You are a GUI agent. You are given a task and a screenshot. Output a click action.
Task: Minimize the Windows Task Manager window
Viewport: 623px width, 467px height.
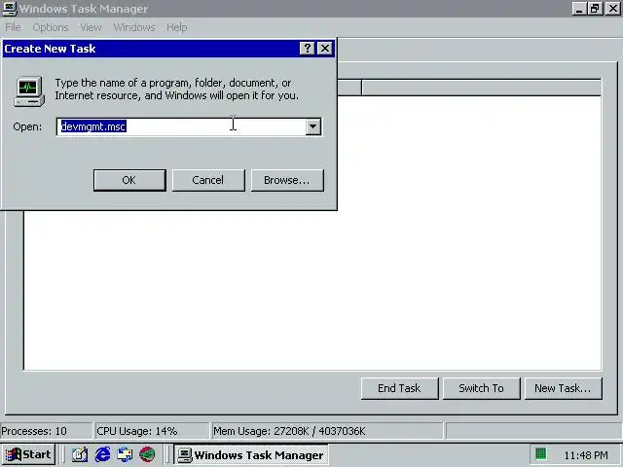[579, 9]
